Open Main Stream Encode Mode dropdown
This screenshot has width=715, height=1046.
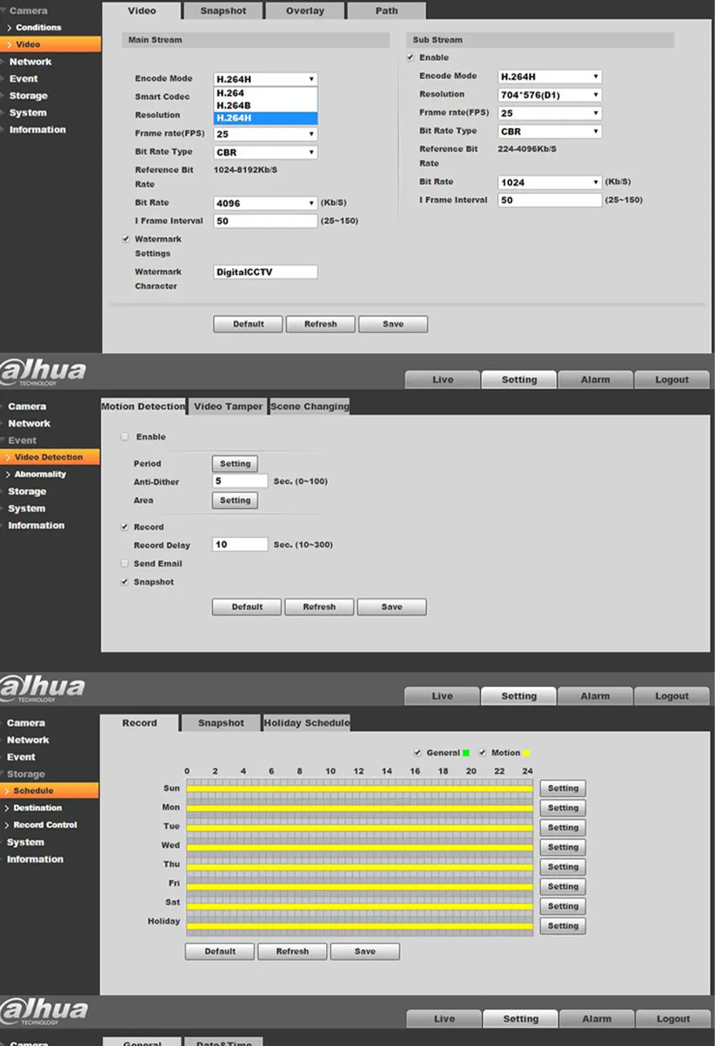(265, 79)
